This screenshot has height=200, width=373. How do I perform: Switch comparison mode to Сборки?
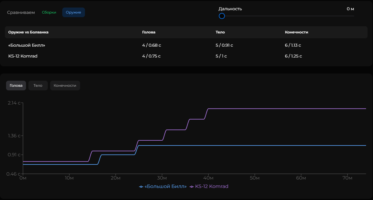49,12
